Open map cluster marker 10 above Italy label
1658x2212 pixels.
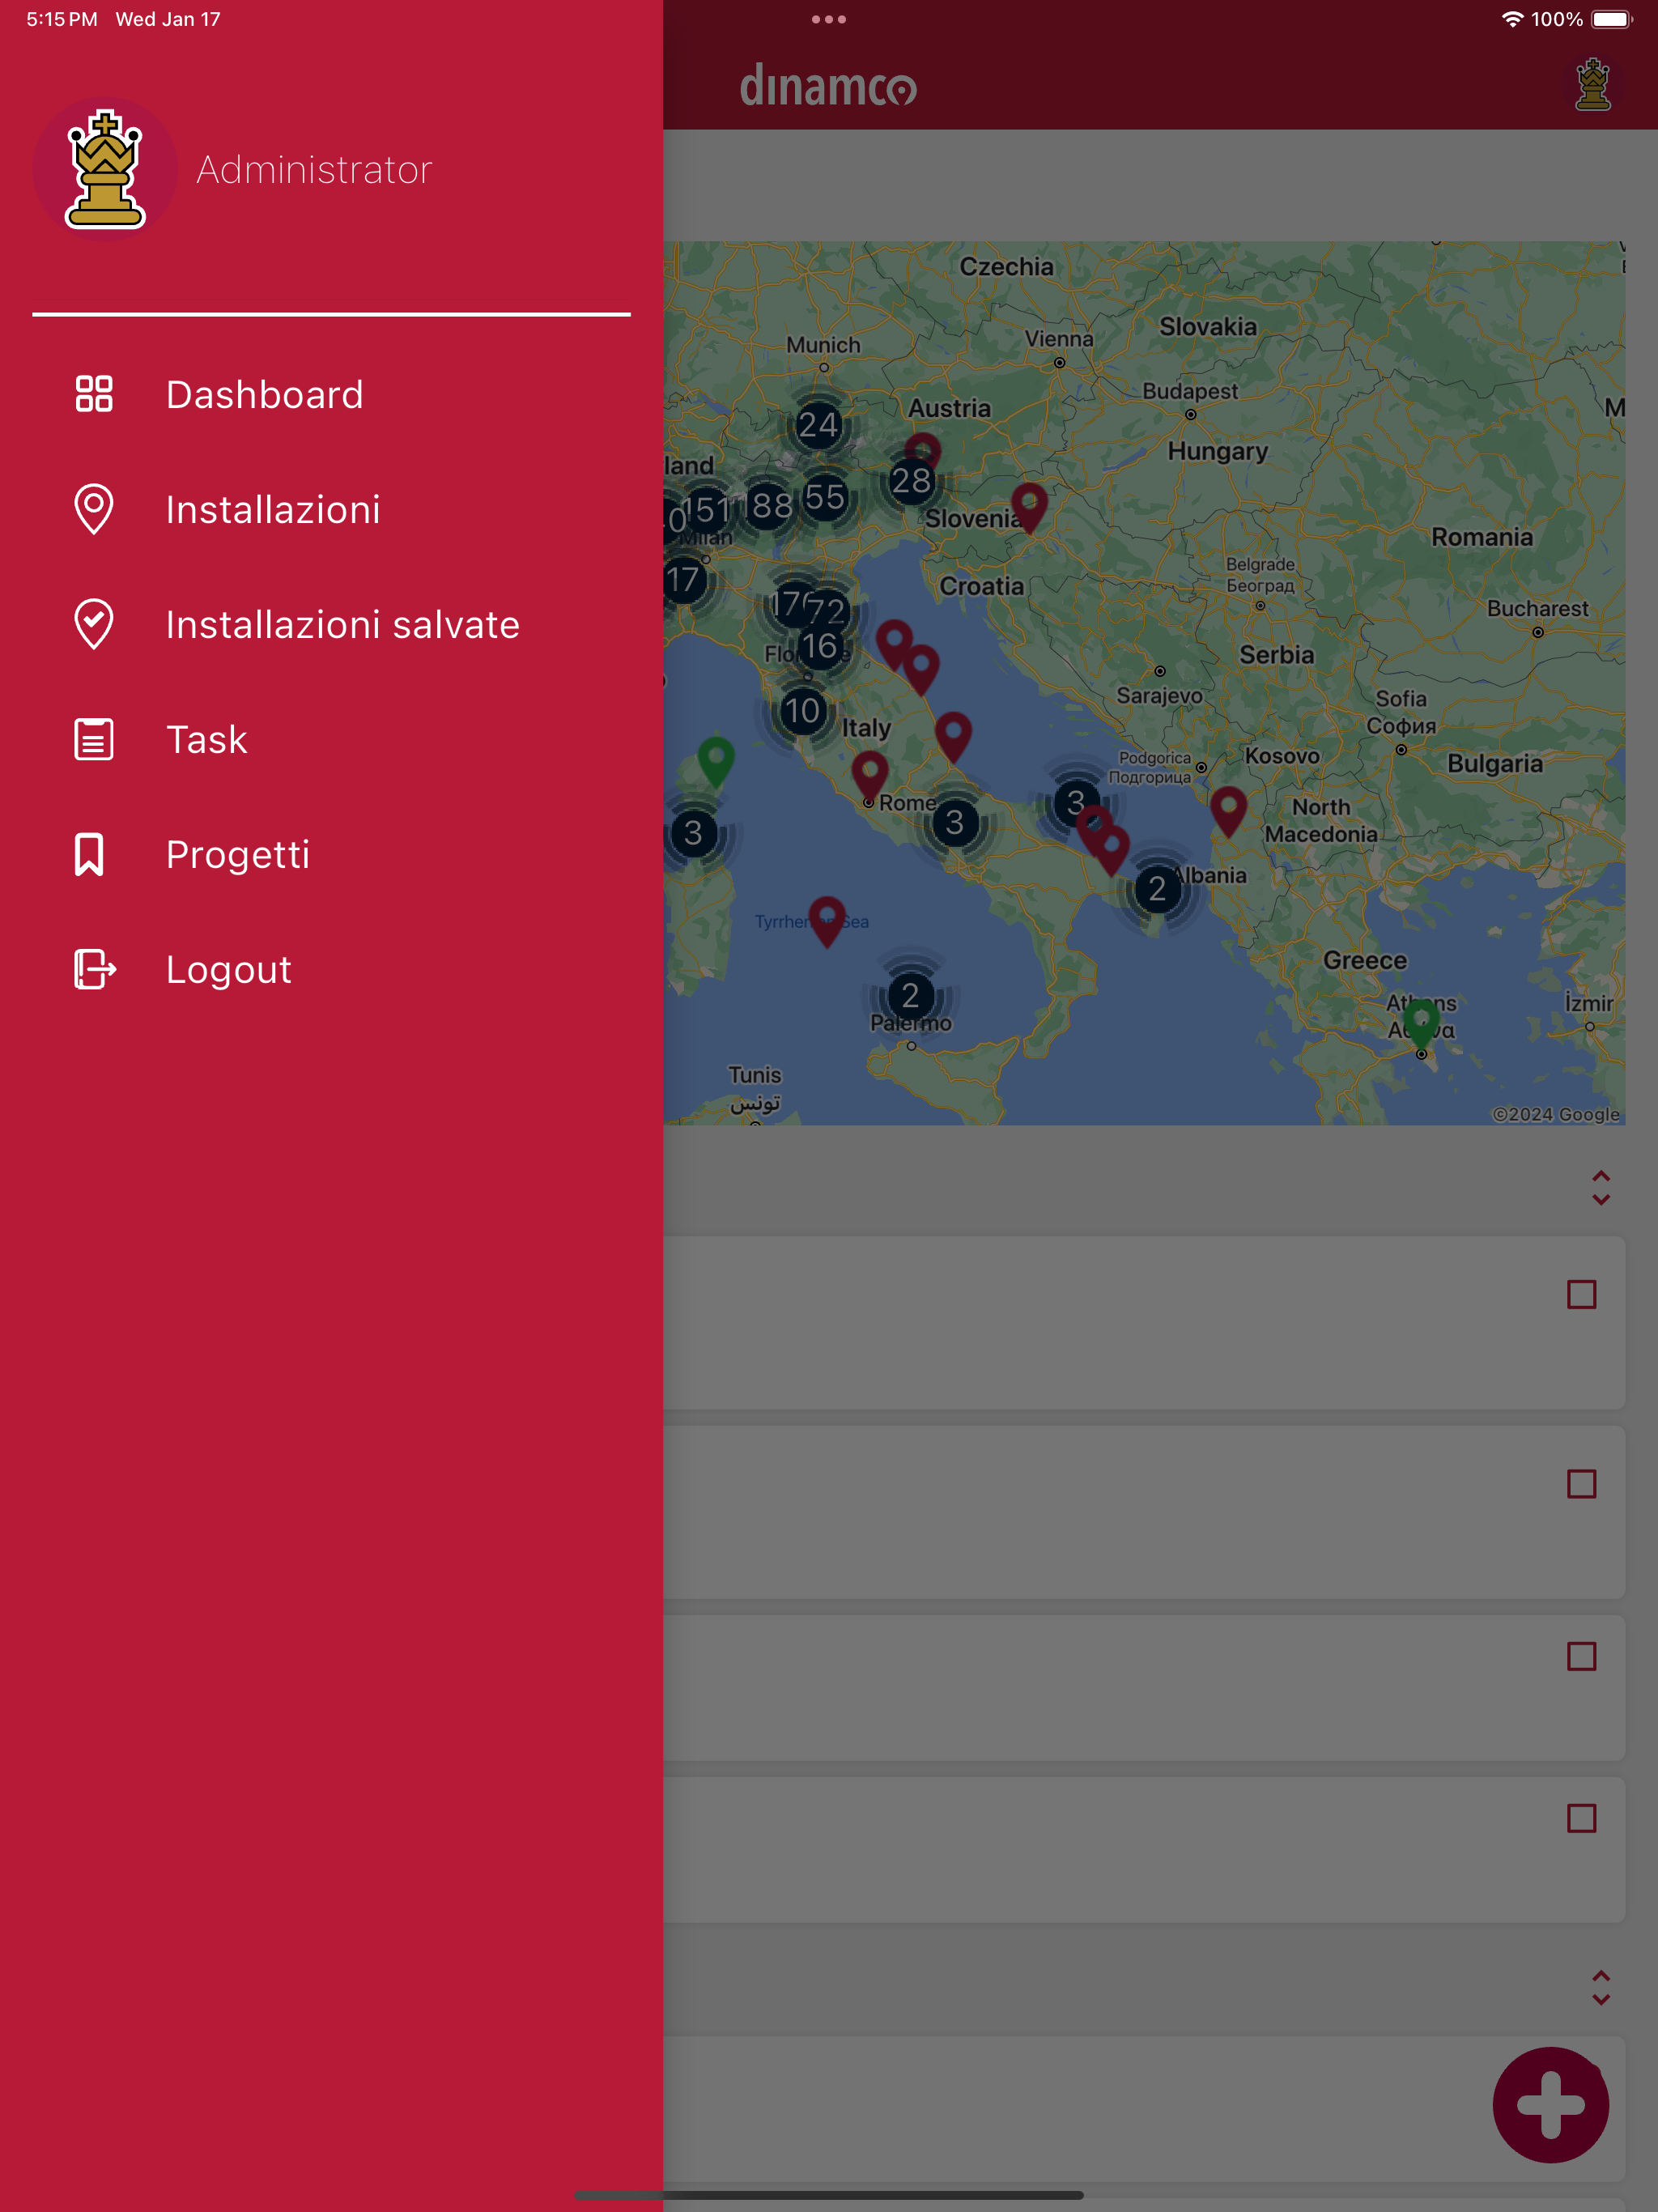(x=802, y=711)
